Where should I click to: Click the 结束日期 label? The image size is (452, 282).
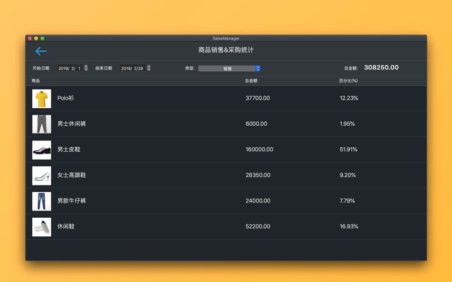103,68
